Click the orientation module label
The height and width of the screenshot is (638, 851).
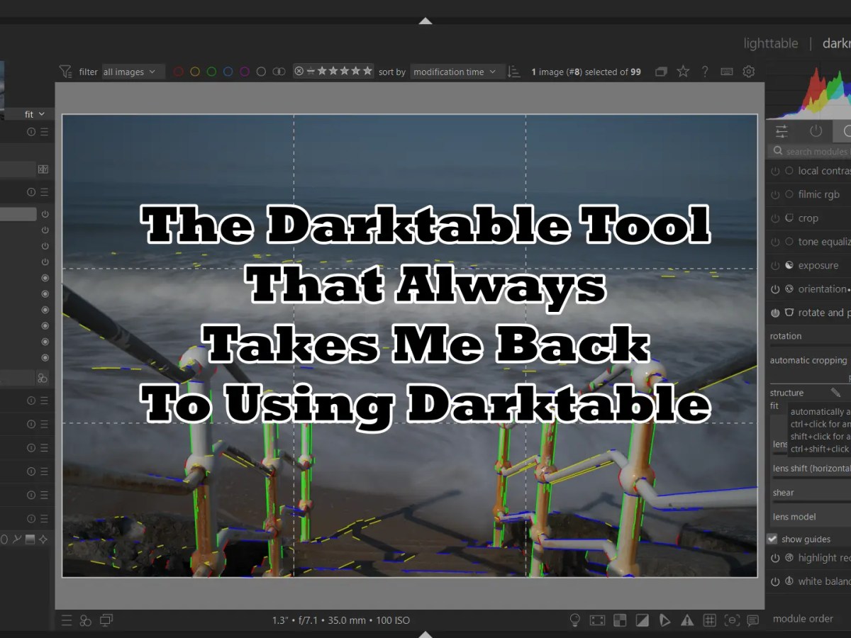coord(822,289)
